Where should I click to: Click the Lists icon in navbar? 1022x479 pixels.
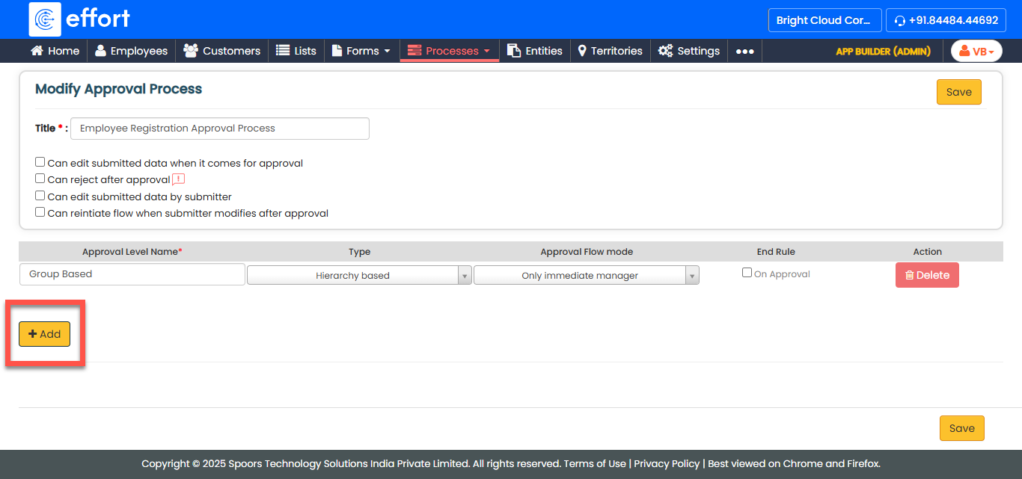tap(283, 51)
